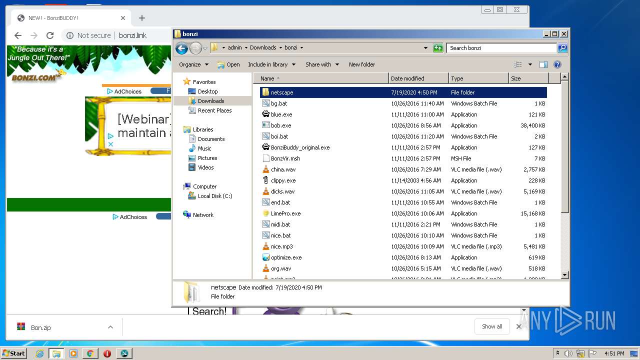Click the Open toolbar button
640x360 pixels.
click(228, 64)
